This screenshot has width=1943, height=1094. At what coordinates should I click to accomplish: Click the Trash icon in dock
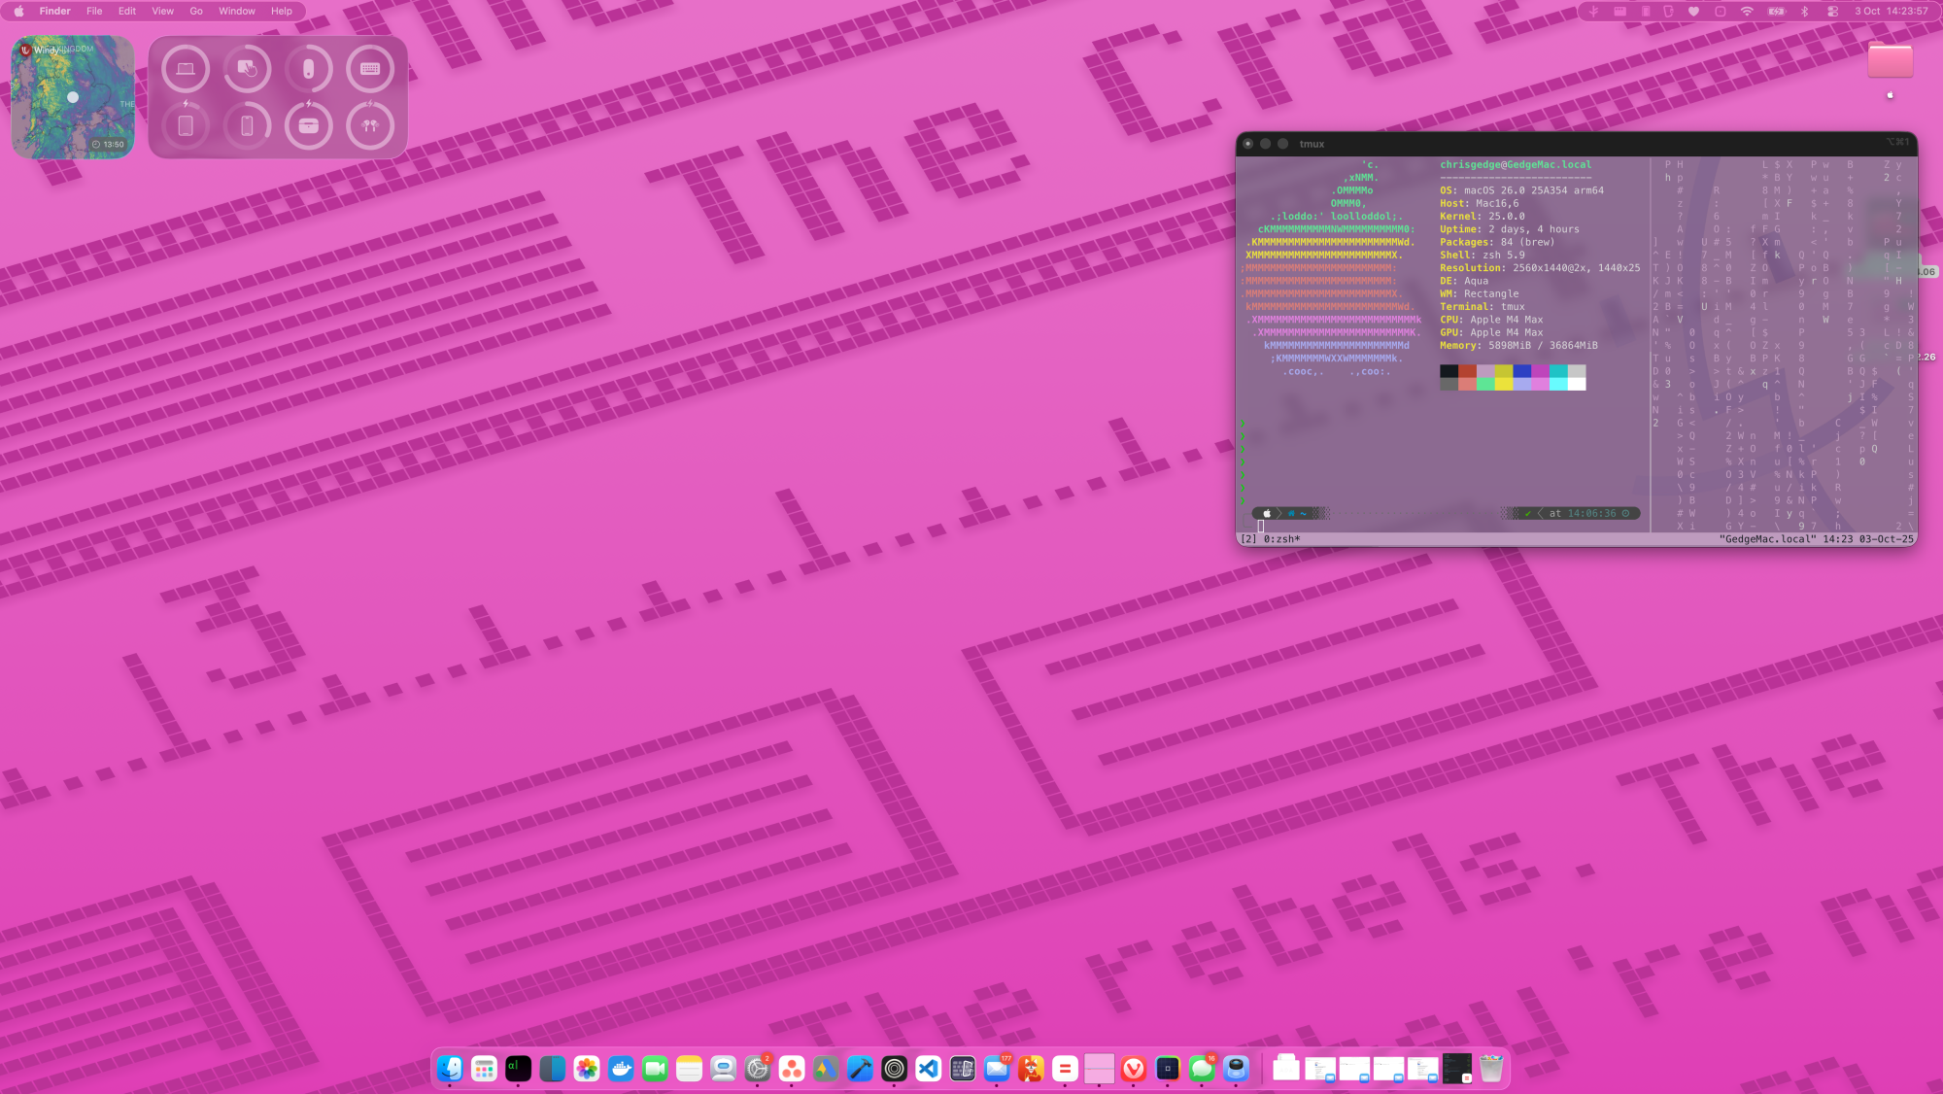click(1491, 1070)
